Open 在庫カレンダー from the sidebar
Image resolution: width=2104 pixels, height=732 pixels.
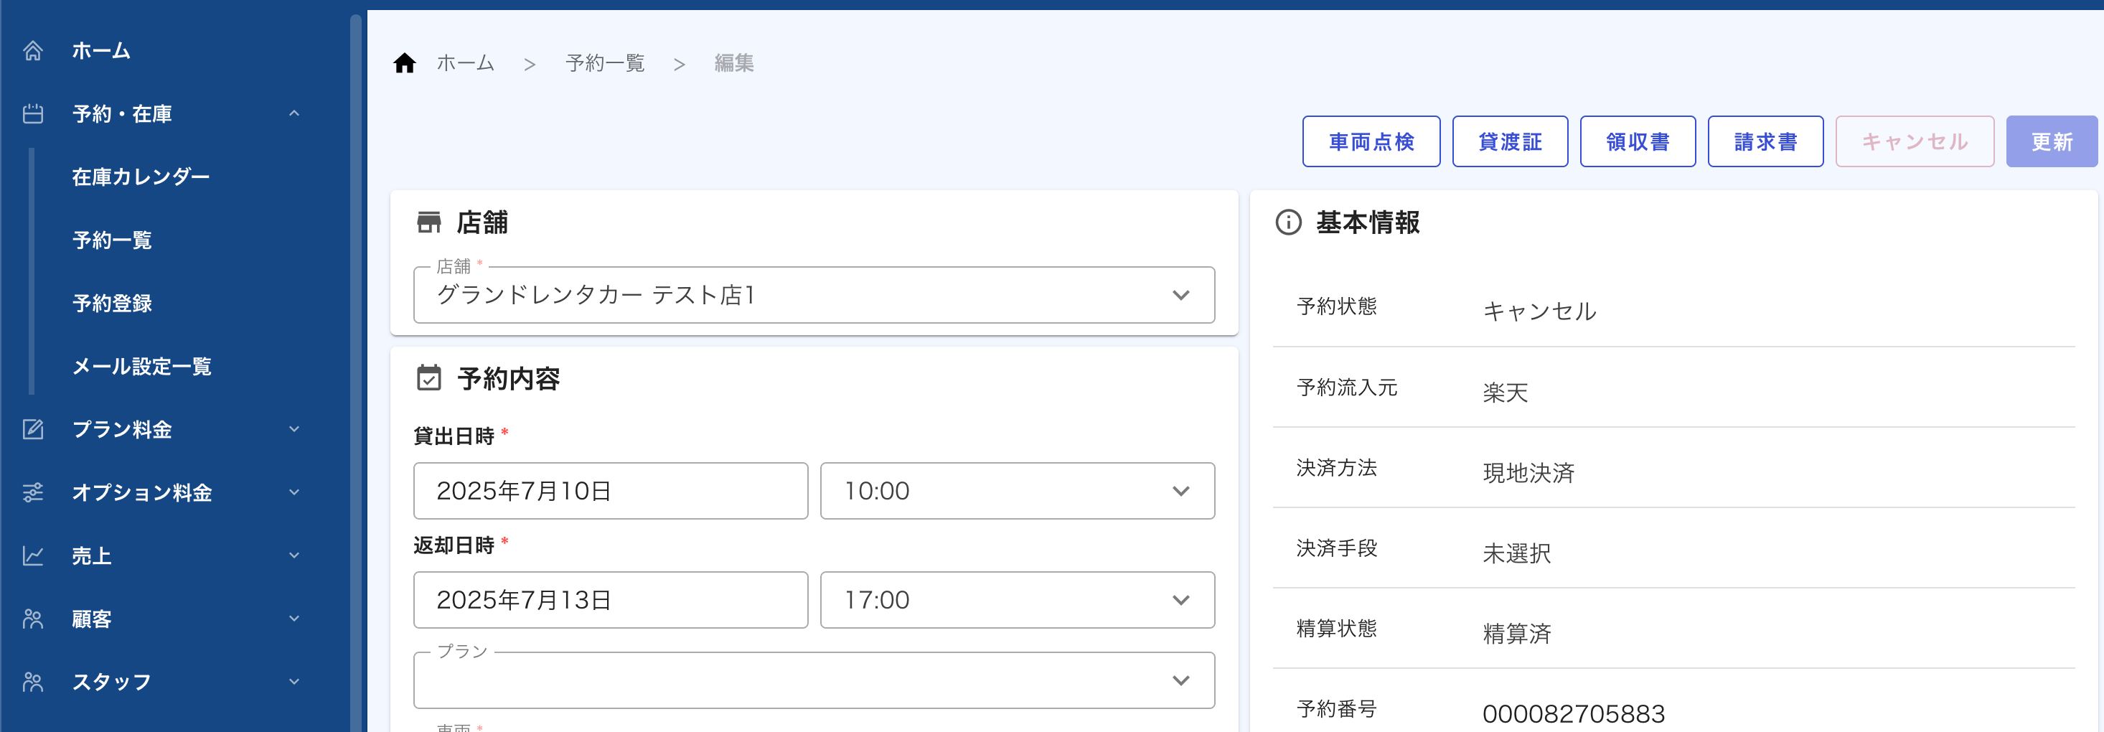click(141, 177)
